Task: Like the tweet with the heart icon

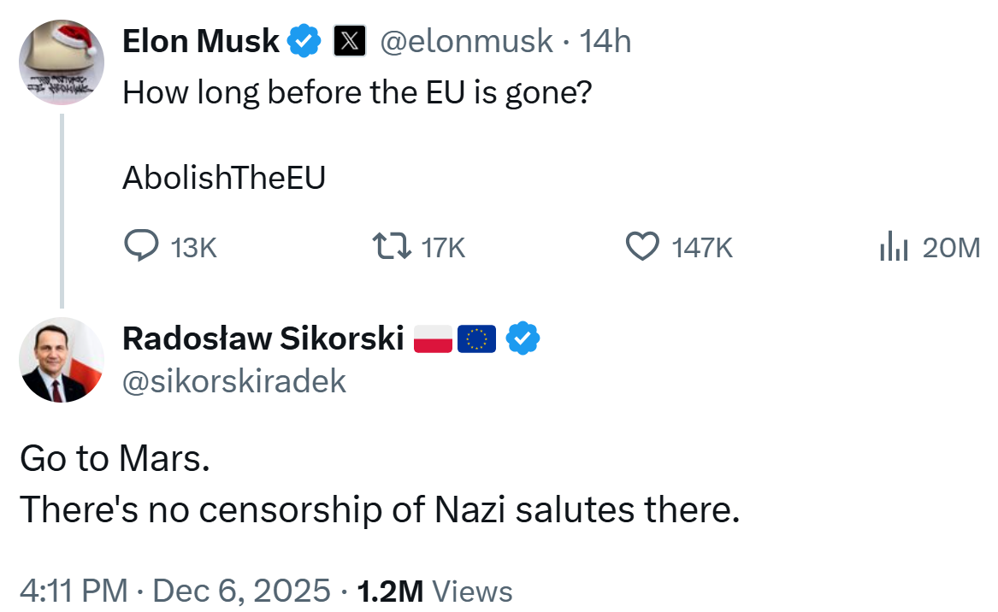Action: tap(643, 247)
